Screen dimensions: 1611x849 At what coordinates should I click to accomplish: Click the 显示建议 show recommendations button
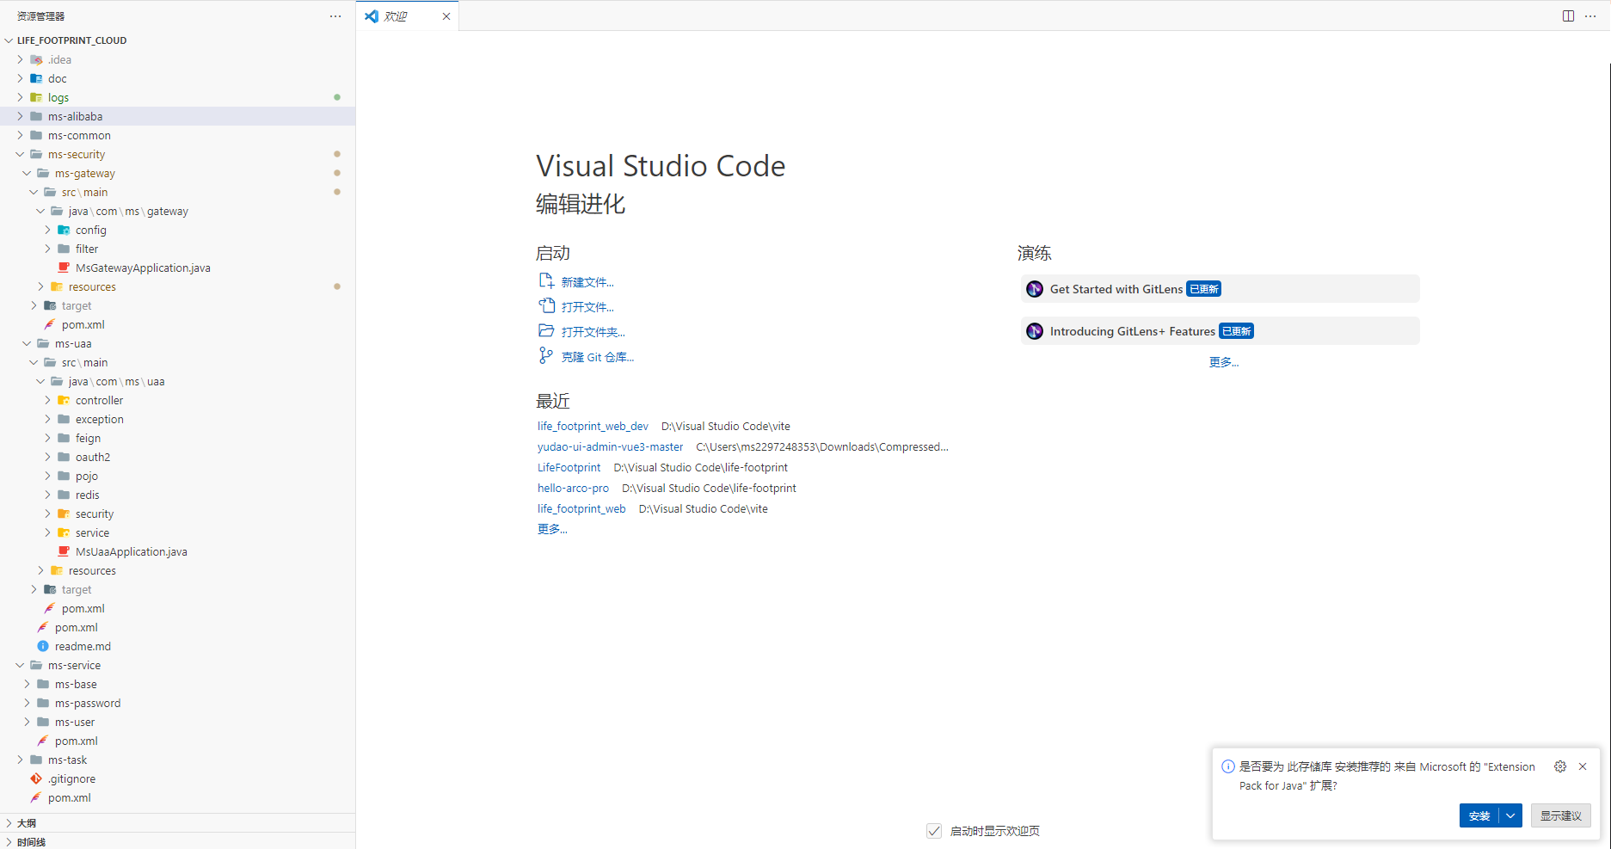(1561, 815)
